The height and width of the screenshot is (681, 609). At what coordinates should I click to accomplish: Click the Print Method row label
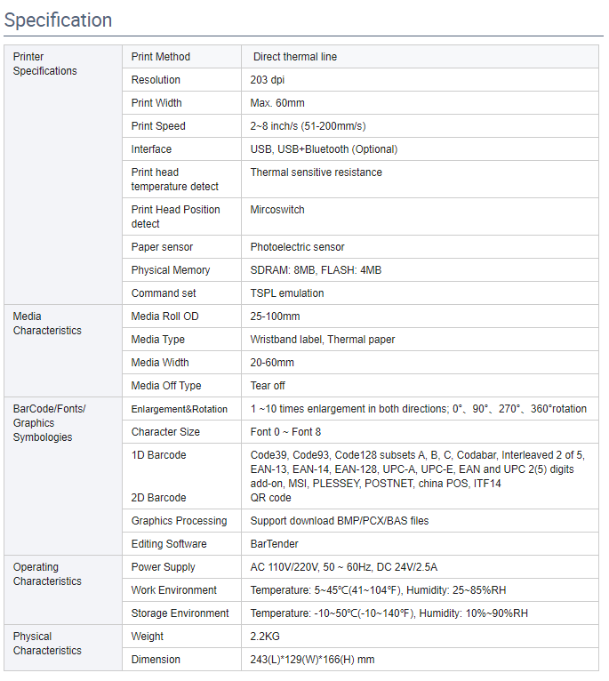pyautogui.click(x=161, y=57)
